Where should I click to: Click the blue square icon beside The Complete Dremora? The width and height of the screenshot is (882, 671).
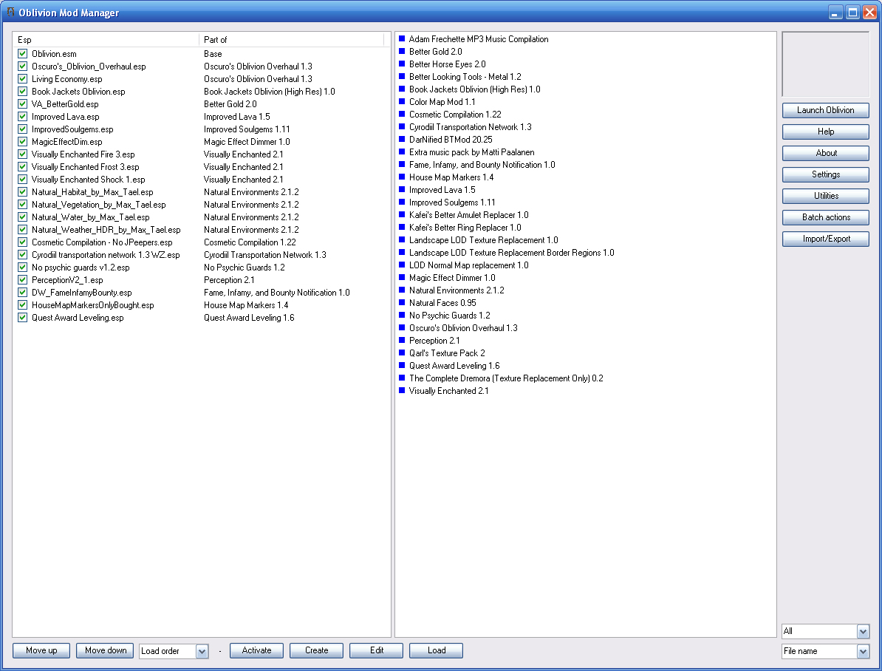pyautogui.click(x=402, y=378)
